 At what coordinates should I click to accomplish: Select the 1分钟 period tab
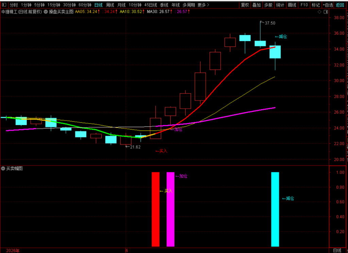[26, 5]
